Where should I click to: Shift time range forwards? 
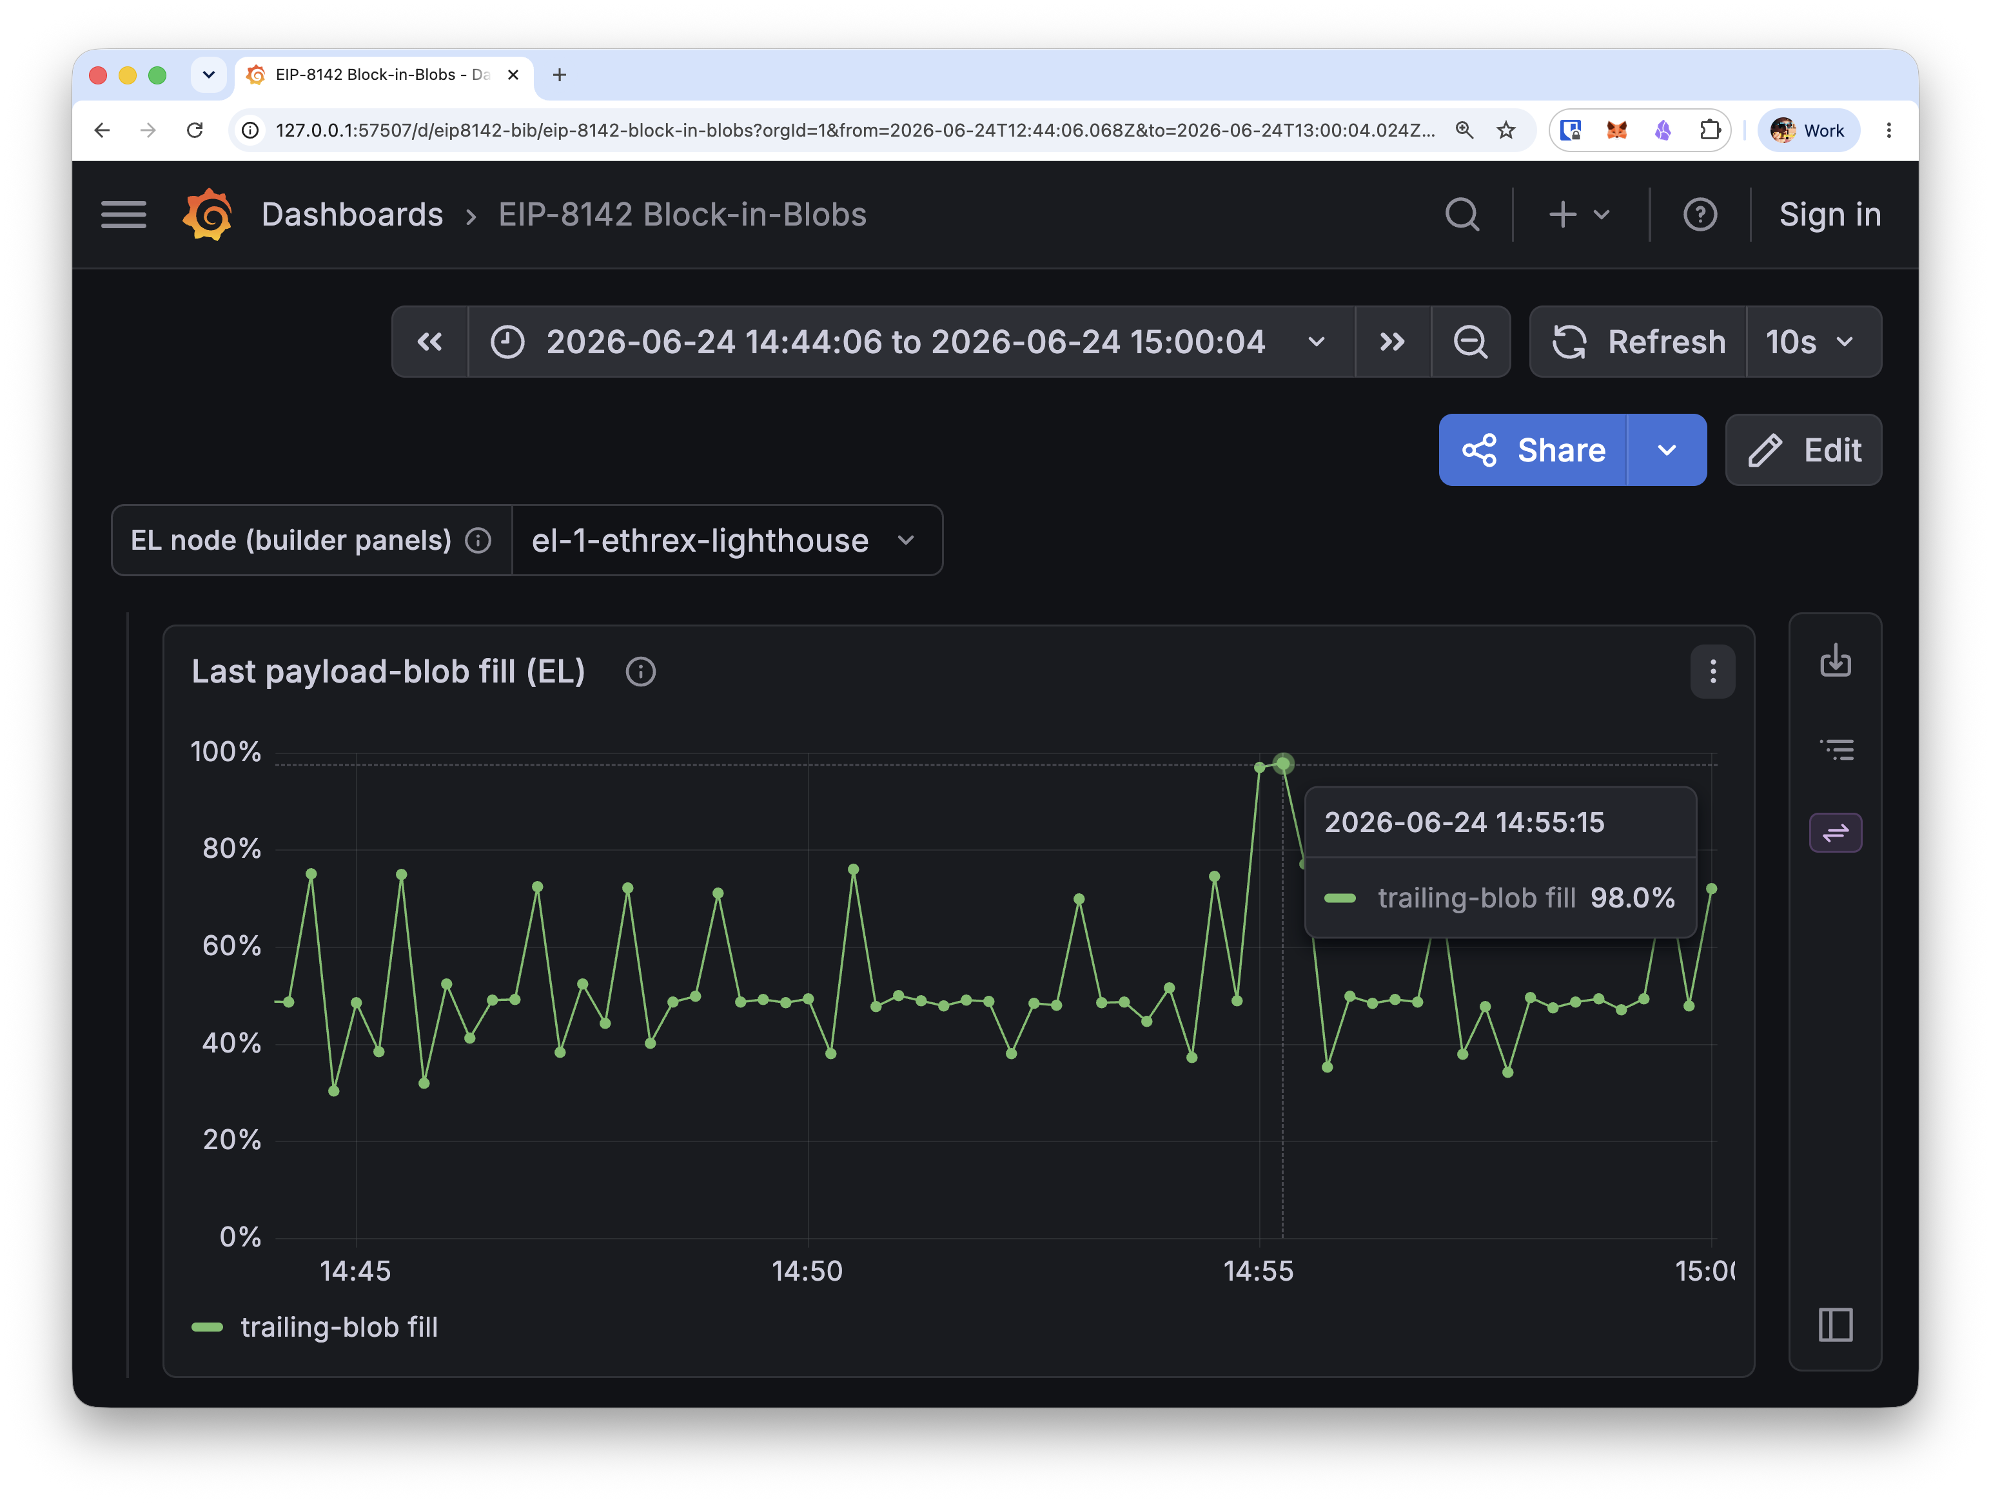1393,342
